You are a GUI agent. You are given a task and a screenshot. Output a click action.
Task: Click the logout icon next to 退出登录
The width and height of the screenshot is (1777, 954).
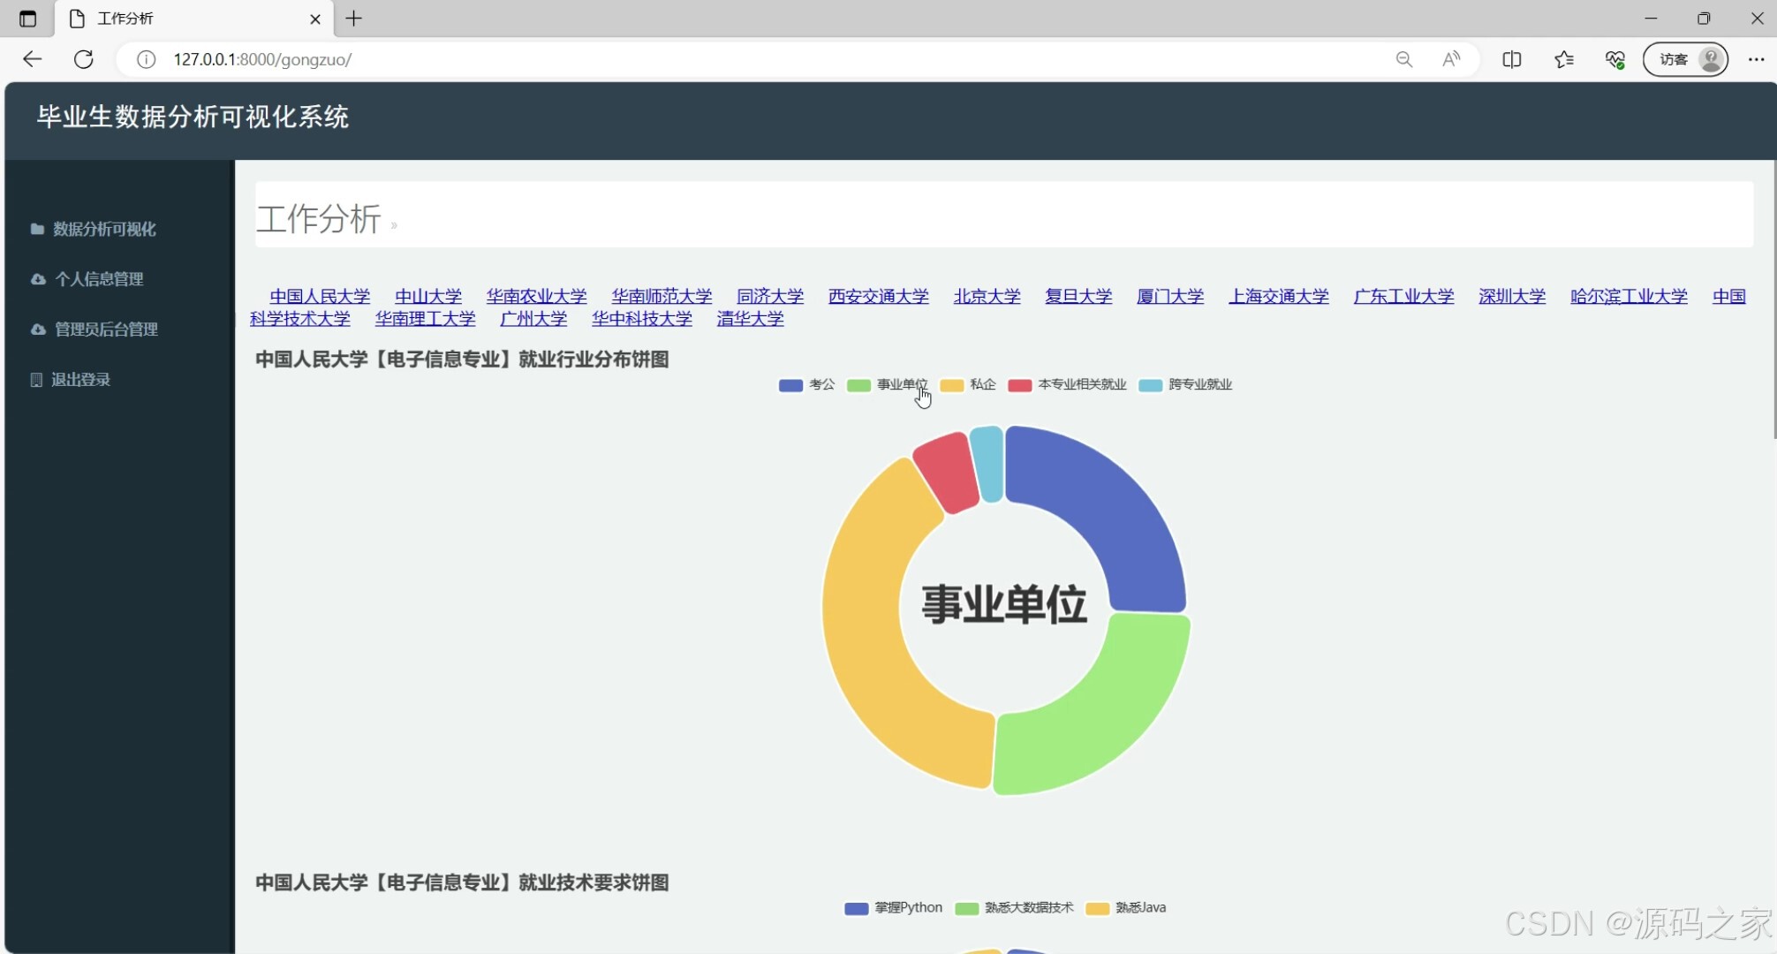coord(35,380)
